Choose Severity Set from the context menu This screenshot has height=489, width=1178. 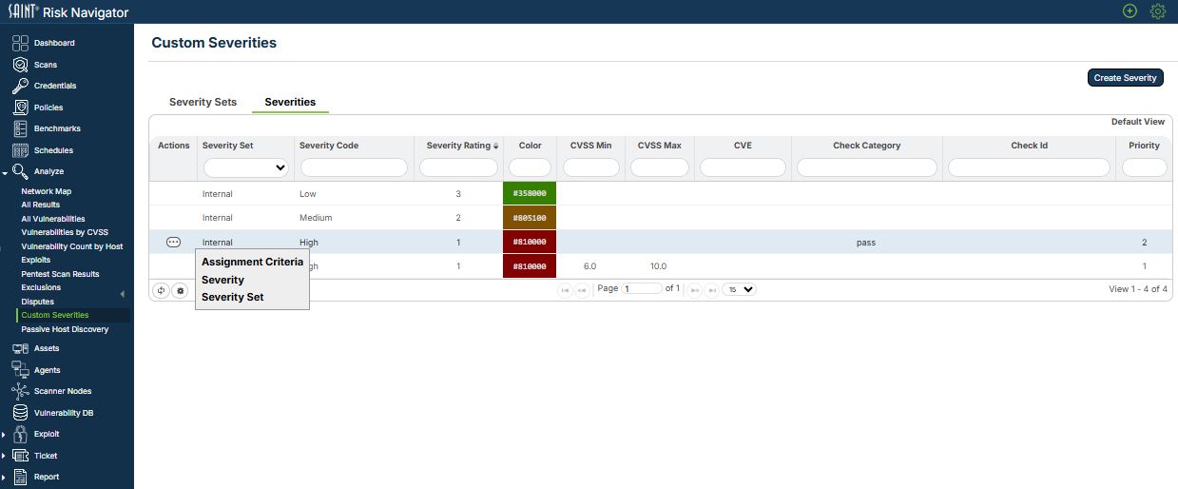coord(232,297)
